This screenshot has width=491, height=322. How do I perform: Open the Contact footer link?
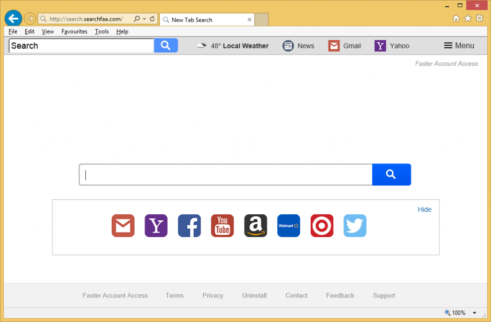296,295
